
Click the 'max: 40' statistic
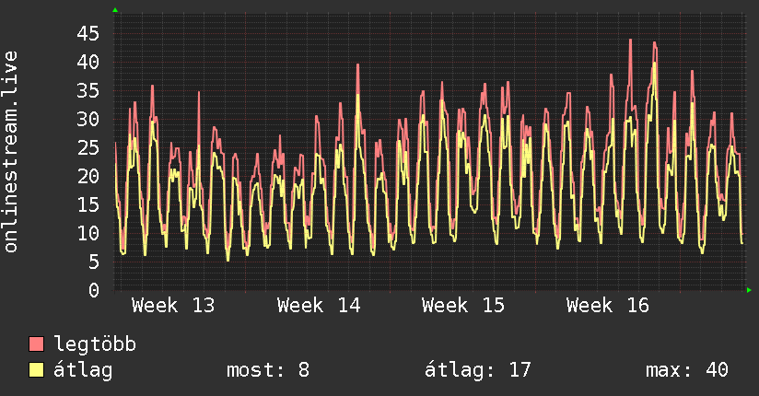[x=687, y=370]
